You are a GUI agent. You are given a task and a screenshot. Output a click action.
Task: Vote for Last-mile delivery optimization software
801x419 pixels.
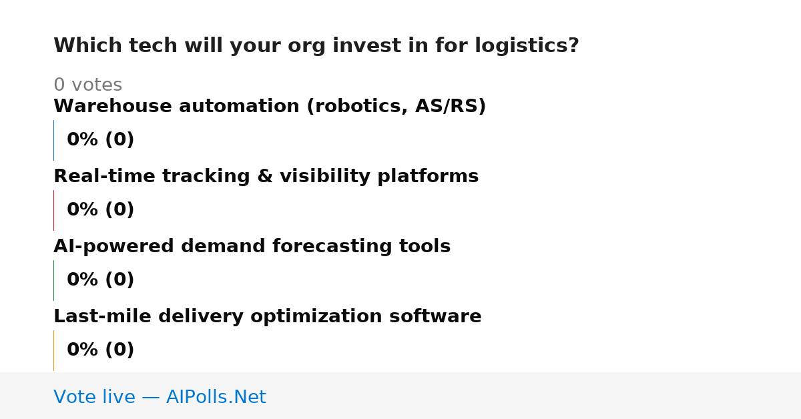tap(267, 316)
